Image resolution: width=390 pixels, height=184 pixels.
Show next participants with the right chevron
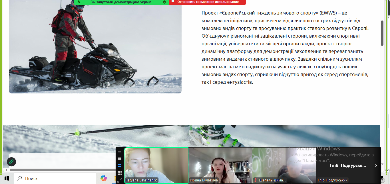click(x=376, y=165)
